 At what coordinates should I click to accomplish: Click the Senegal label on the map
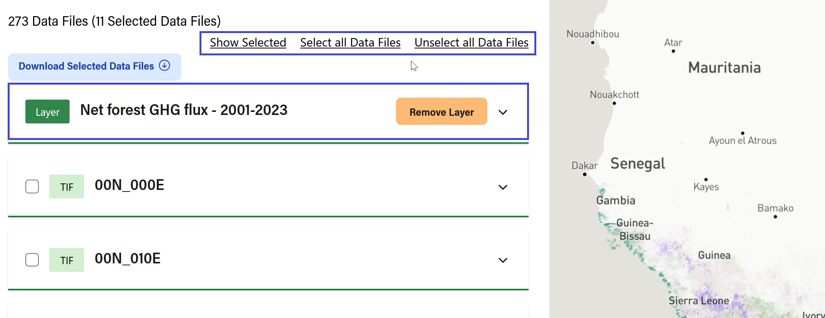(x=638, y=164)
